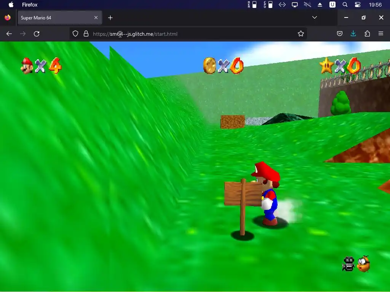This screenshot has width=390, height=292.
Task: Click the coin counter icon
Action: [209, 65]
